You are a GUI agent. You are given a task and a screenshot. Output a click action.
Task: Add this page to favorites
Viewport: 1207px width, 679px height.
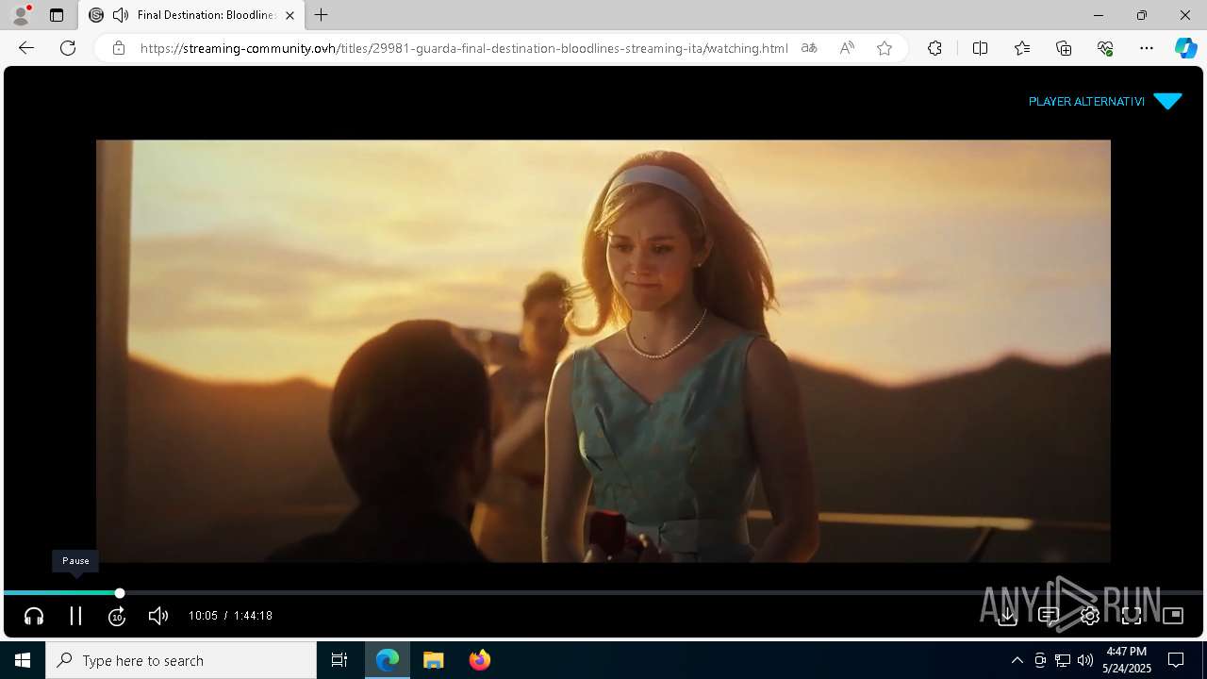(x=885, y=48)
